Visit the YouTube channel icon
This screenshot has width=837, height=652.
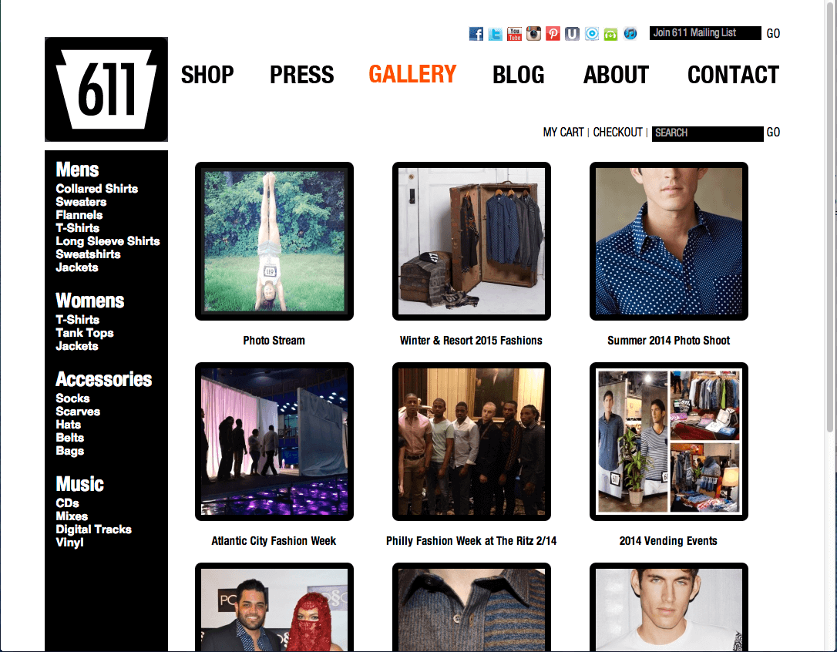[515, 34]
